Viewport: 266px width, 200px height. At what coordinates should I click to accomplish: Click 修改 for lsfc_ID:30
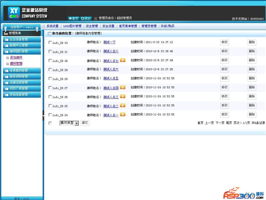[x=224, y=60]
